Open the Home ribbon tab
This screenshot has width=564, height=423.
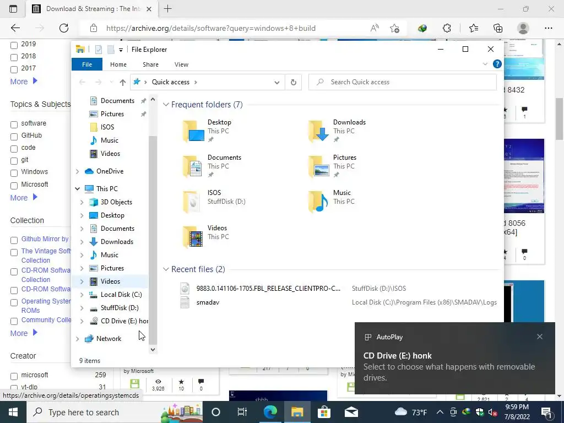click(x=118, y=64)
